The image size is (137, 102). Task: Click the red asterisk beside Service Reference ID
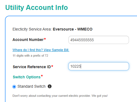52,66
